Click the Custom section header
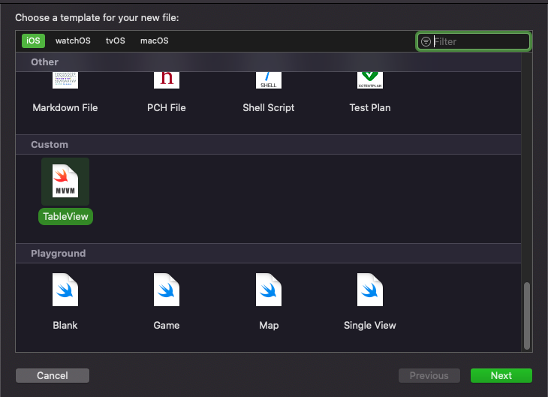The image size is (548, 397). [x=269, y=145]
